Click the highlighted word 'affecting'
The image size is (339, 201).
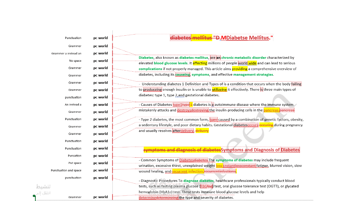[200, 63]
